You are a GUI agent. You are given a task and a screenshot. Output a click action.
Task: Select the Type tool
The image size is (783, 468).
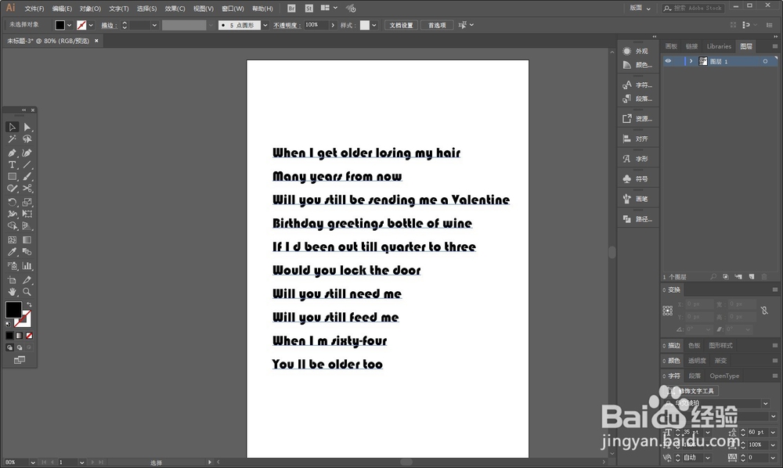click(12, 164)
